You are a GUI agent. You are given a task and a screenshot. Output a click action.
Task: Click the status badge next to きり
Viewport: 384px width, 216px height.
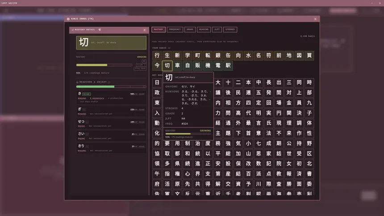87,146
